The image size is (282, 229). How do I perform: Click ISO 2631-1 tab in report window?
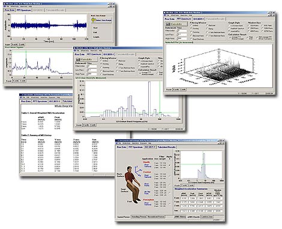[x=55, y=101]
